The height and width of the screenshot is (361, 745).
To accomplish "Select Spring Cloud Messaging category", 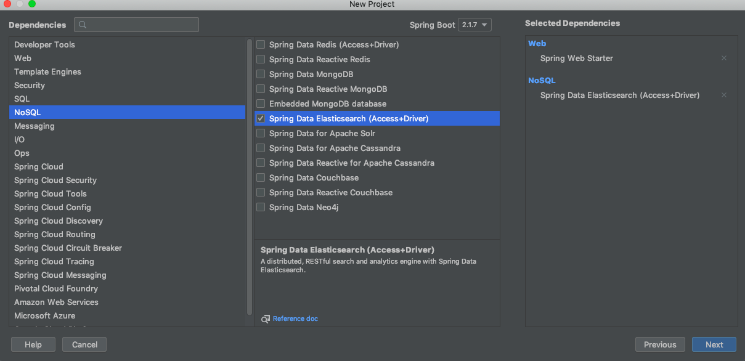I will (x=127, y=275).
